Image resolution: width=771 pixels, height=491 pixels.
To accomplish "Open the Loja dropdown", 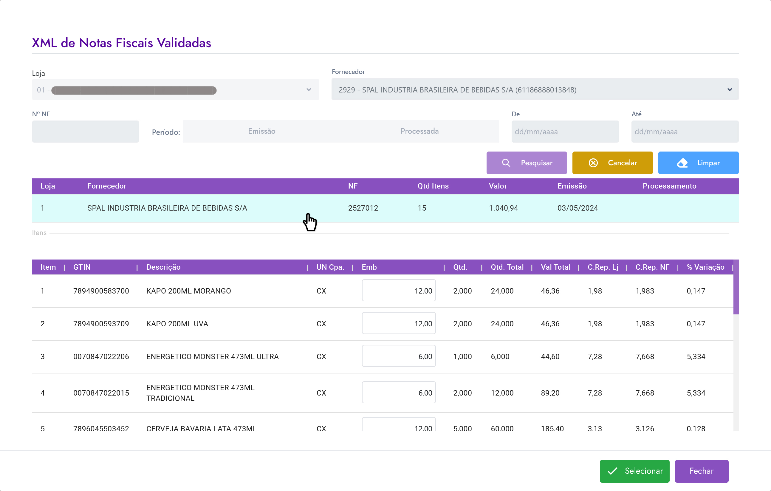I will click(175, 90).
